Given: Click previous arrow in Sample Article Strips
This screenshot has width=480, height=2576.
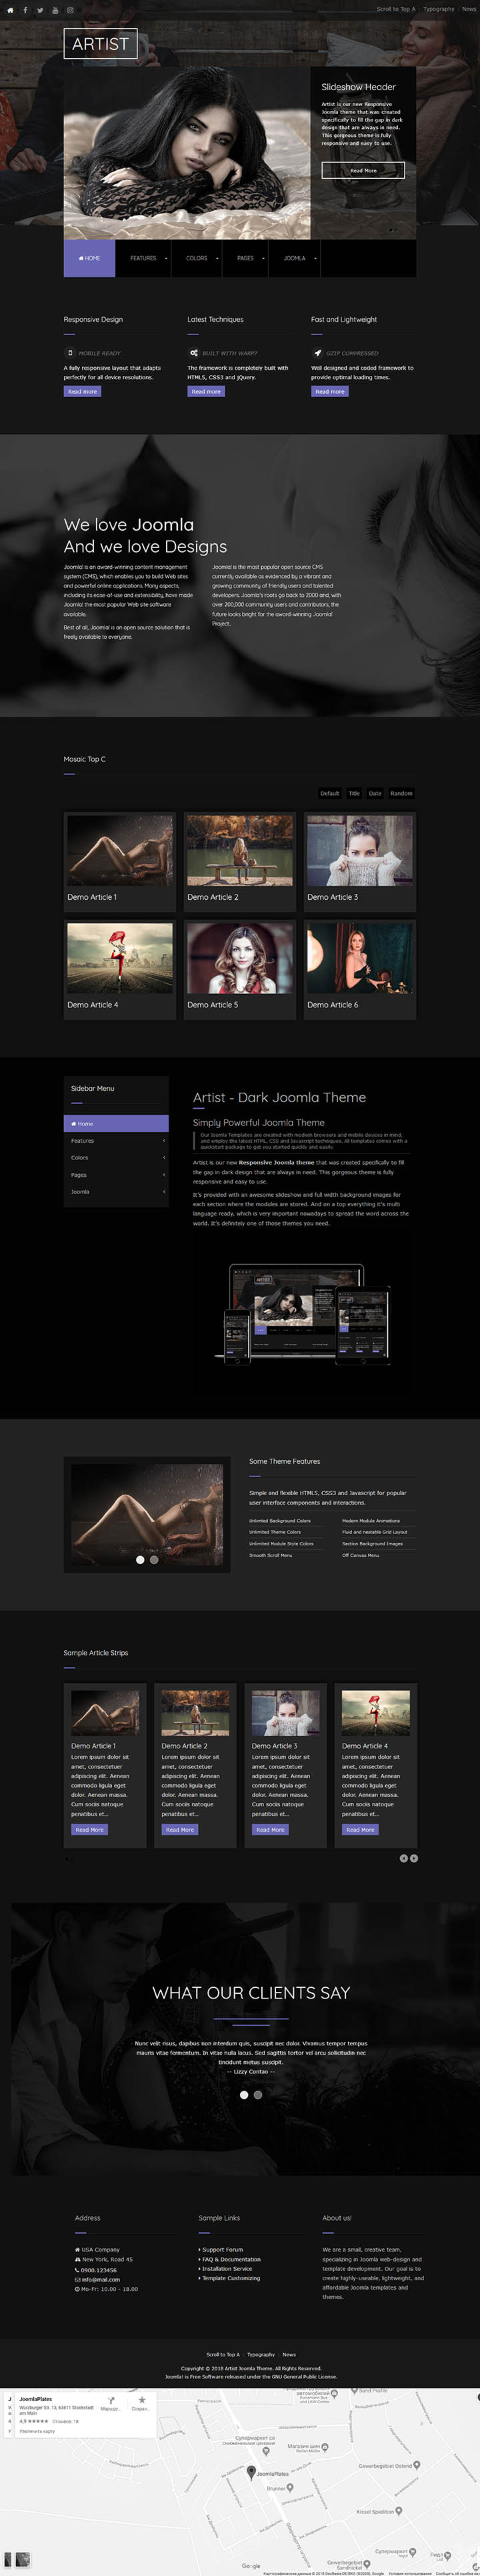Looking at the screenshot, I should [x=403, y=1858].
